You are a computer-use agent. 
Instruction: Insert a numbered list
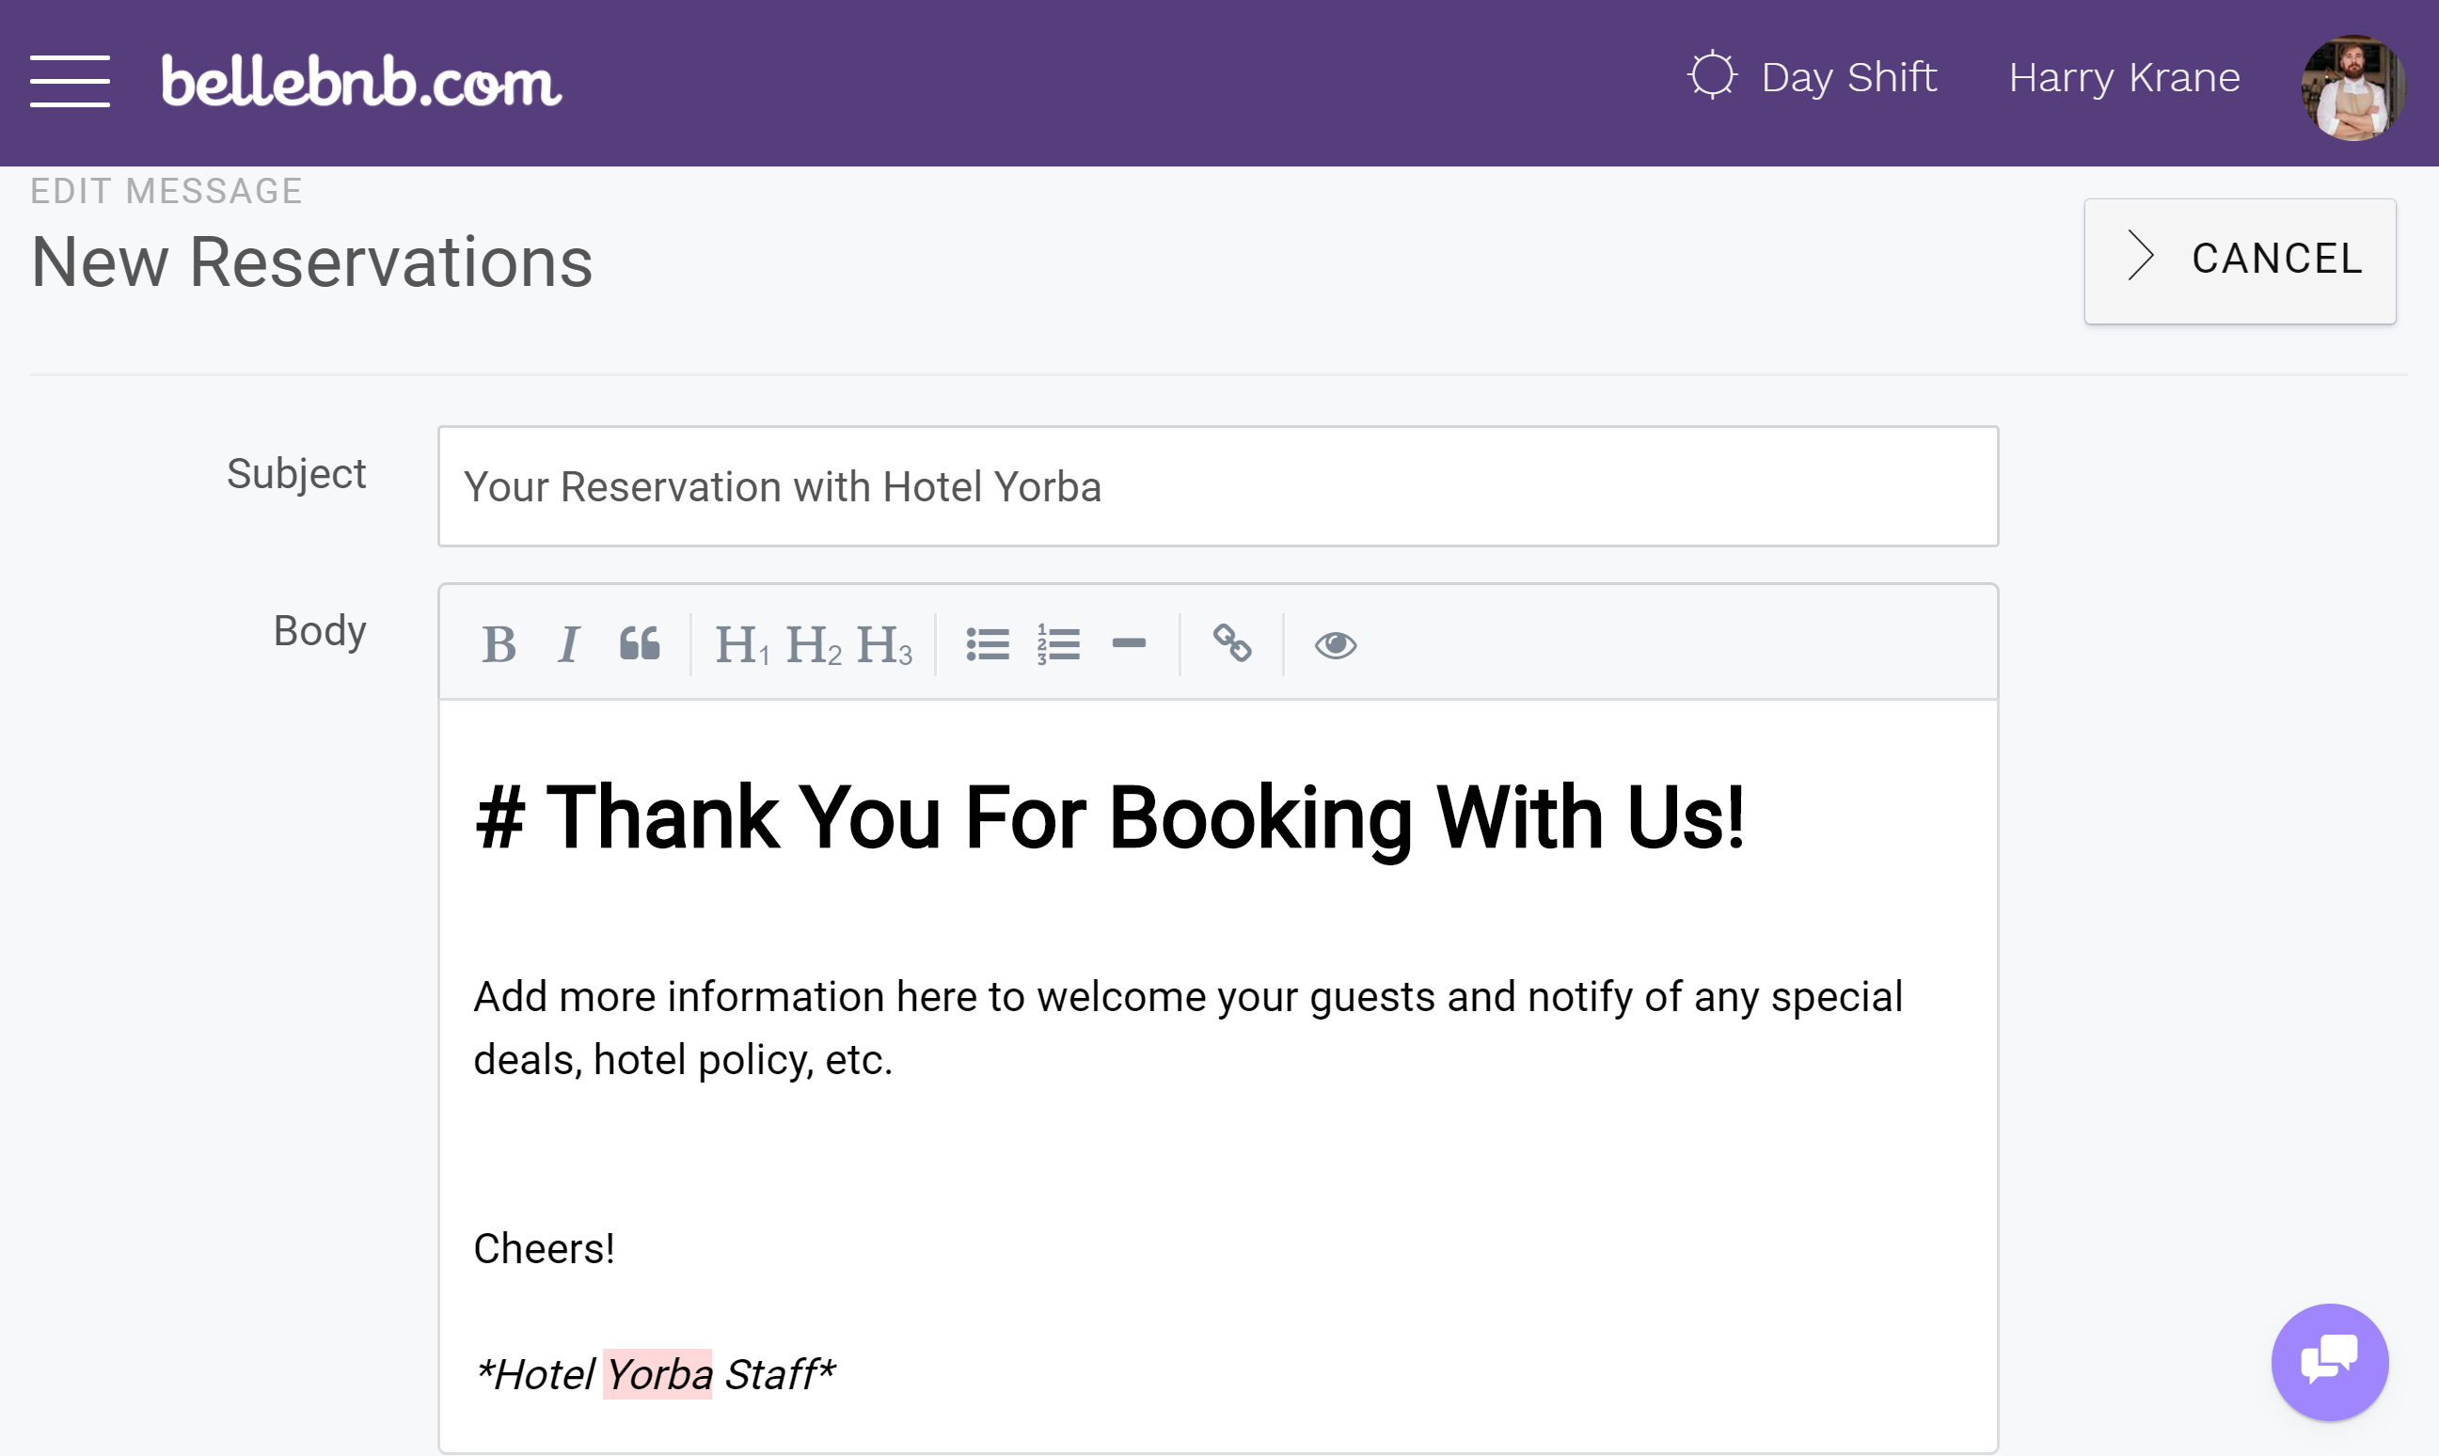(x=1058, y=644)
